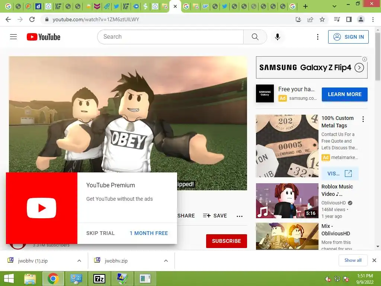Open the Roblox Music Video thumbnail
381x286 pixels.
pos(287,201)
